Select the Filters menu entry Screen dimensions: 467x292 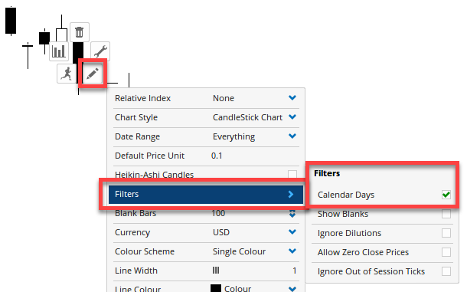tap(206, 194)
